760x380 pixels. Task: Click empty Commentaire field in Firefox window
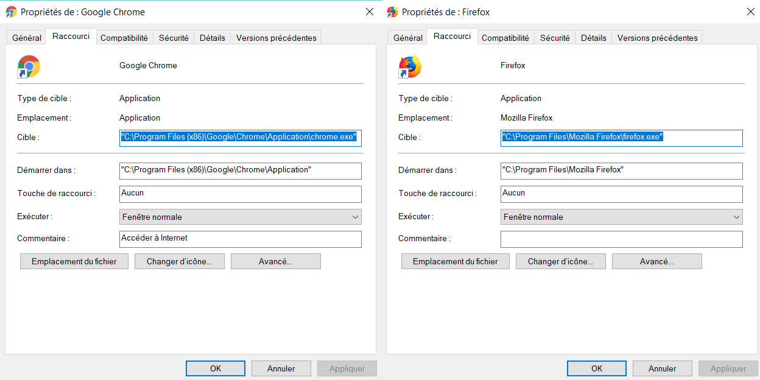pyautogui.click(x=622, y=239)
